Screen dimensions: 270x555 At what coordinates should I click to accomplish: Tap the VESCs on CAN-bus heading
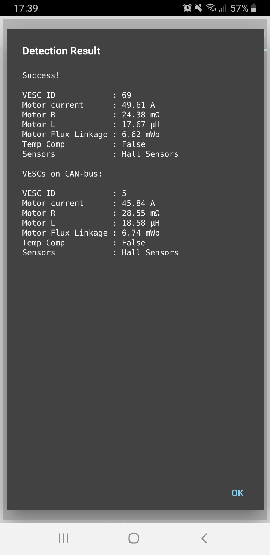(62, 174)
